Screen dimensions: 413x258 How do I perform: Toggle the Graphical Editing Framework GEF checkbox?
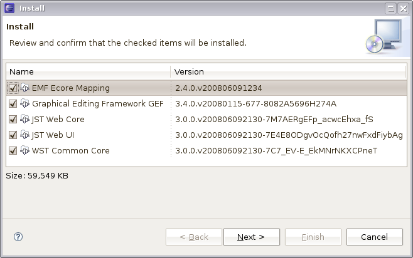click(13, 104)
